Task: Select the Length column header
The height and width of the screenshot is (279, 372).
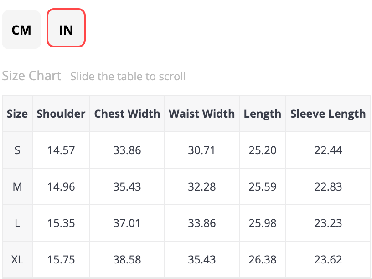Action: 263,114
